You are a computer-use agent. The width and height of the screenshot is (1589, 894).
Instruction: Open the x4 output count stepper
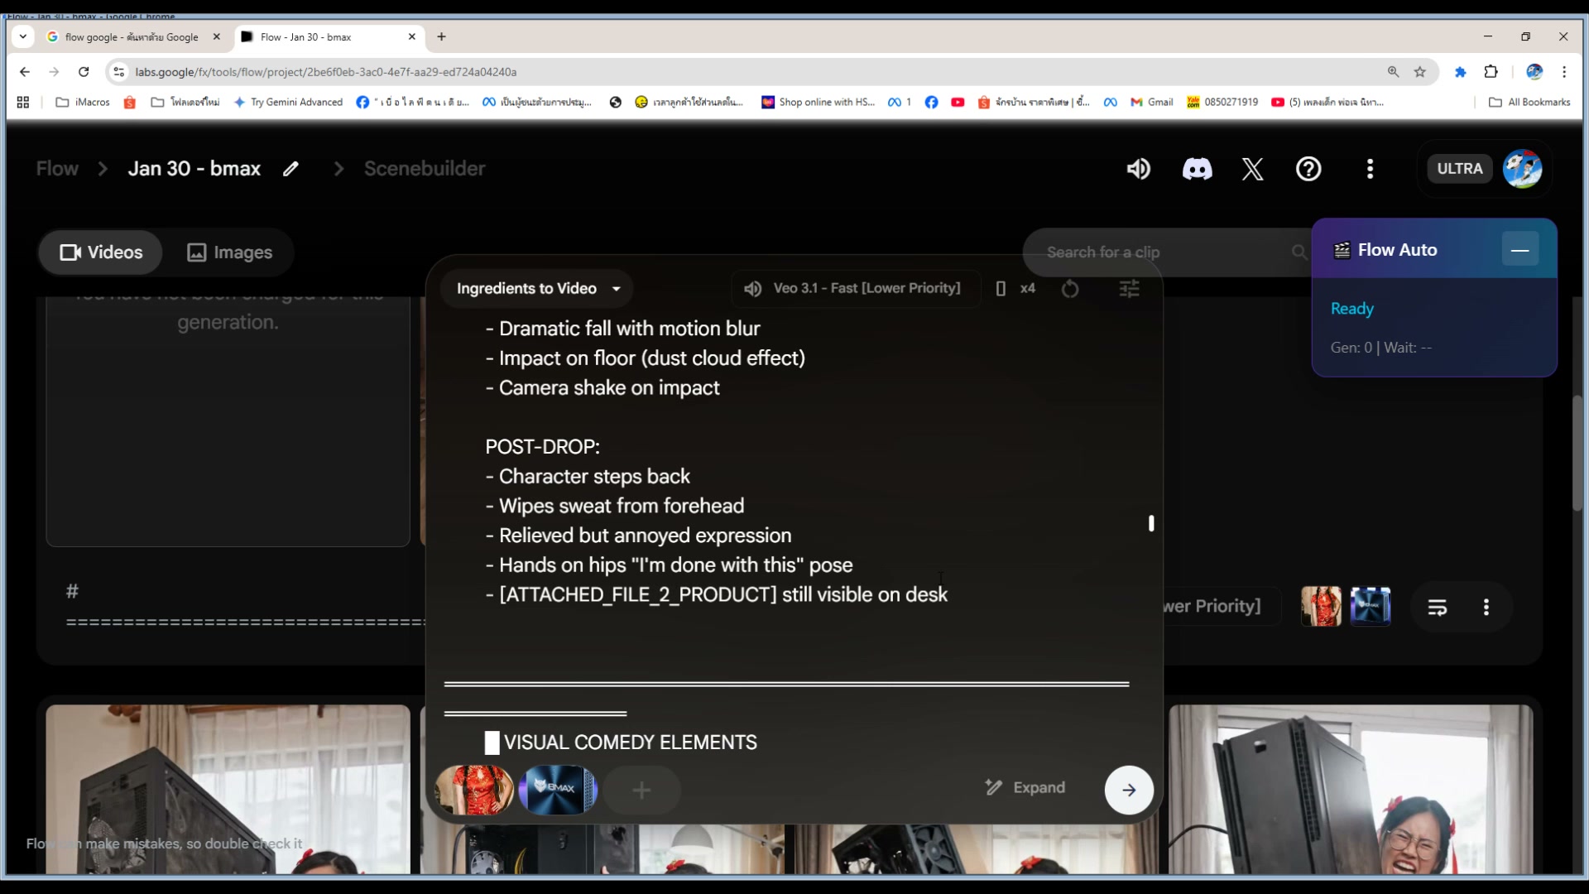[x=1027, y=288]
